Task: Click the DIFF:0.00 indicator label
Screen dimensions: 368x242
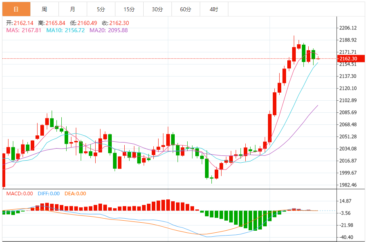Action: (49, 194)
